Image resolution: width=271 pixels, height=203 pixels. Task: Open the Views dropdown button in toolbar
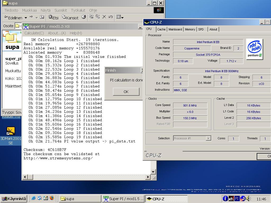120,17
